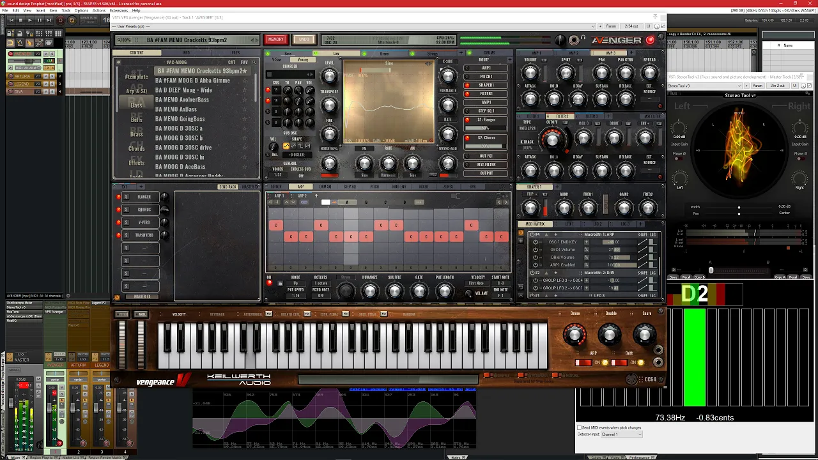Click the ARP lock icon beside mode

pos(279,283)
